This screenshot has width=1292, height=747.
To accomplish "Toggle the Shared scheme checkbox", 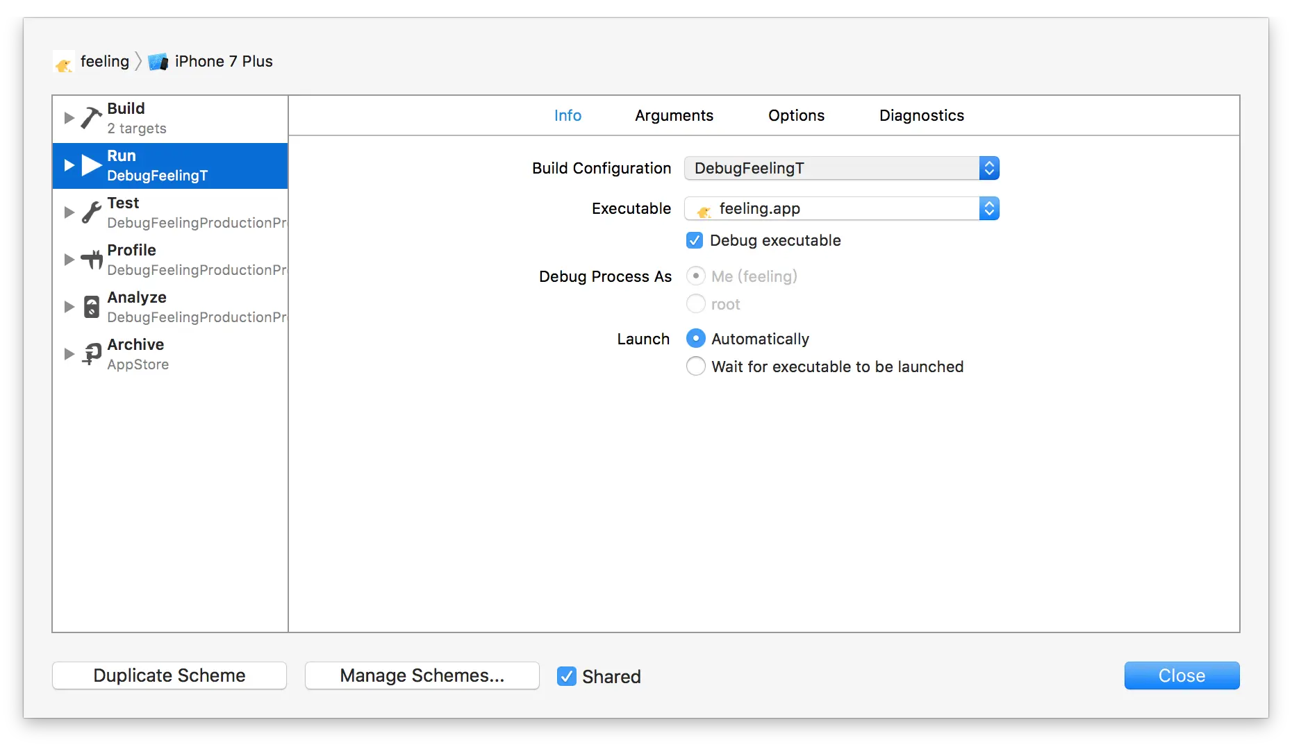I will click(567, 676).
